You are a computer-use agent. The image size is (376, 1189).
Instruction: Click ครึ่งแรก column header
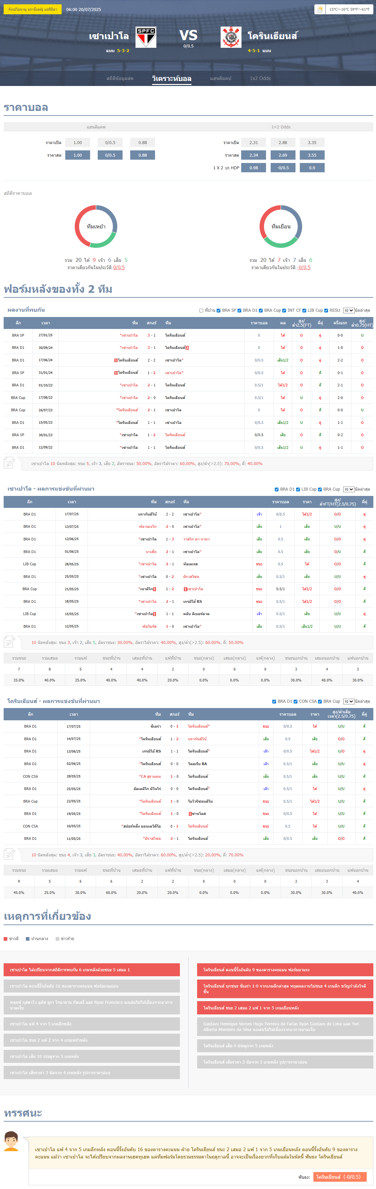(340, 323)
